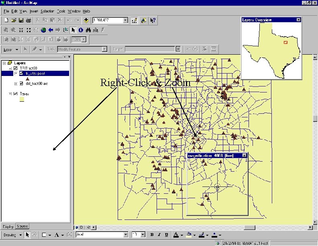This screenshot has height=246, width=318.
Task: Close the Layers Overview window
Action: (x=298, y=20)
